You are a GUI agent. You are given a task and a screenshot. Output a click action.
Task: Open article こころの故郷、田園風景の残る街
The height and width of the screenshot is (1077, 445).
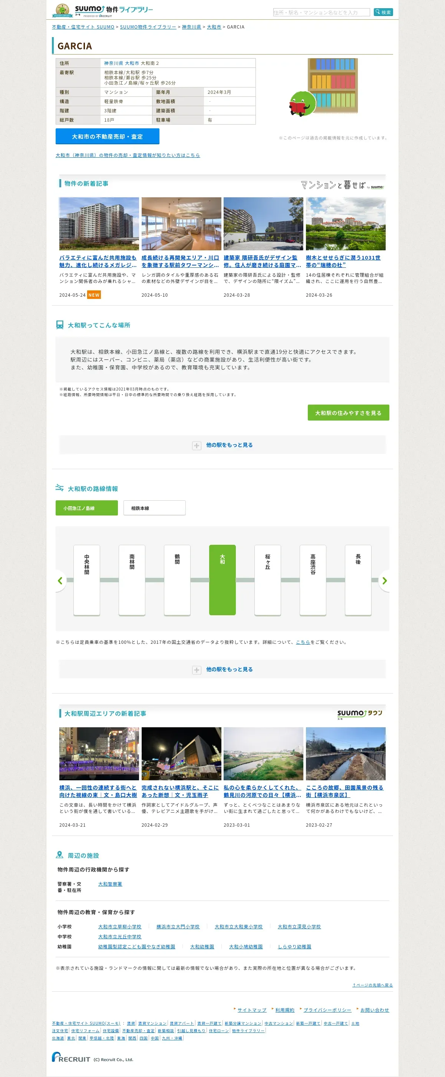pos(345,791)
